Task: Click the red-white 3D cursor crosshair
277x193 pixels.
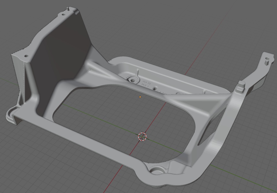Action: click(x=142, y=137)
